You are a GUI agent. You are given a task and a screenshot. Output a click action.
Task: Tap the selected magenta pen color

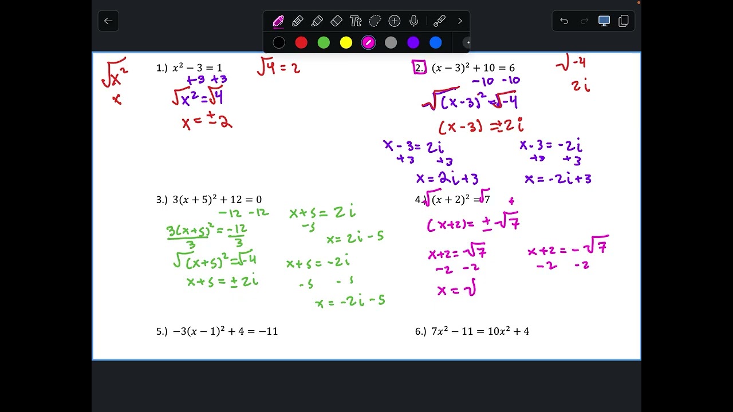tap(368, 43)
